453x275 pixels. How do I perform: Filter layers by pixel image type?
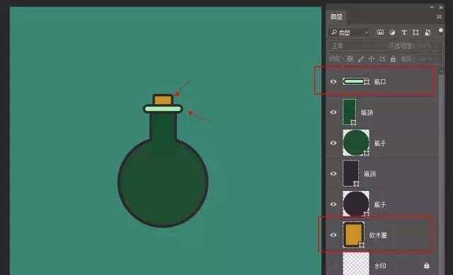click(380, 33)
